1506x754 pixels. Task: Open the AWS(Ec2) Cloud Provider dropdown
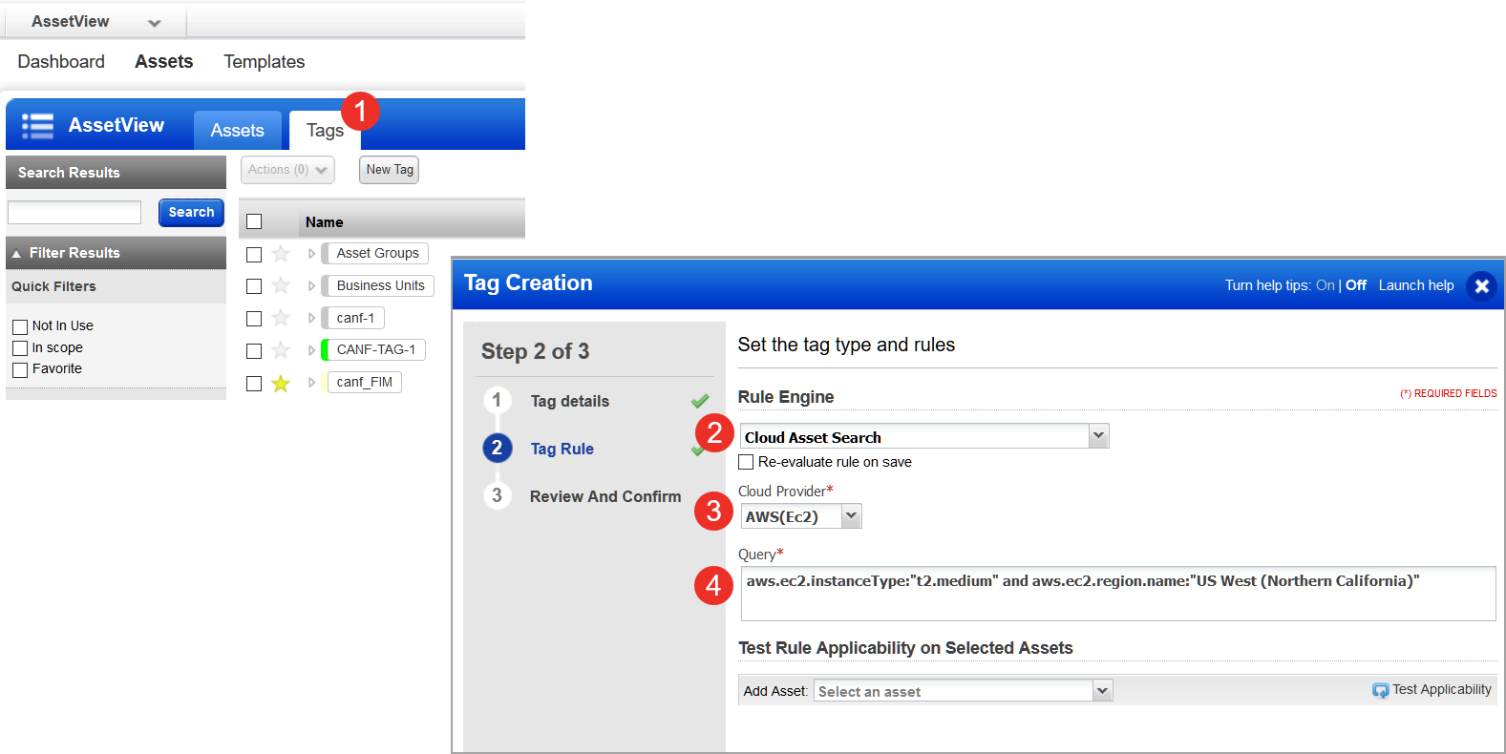point(851,516)
